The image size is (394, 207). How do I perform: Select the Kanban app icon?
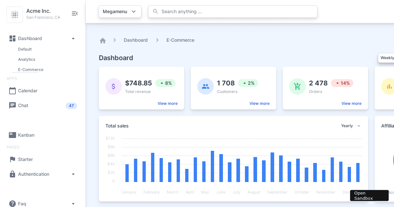(x=12, y=135)
